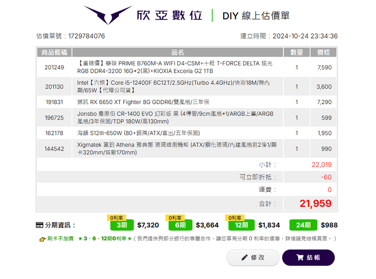Click the 品名 column header
Viewport: 376px width, 279px height.
[x=177, y=52]
